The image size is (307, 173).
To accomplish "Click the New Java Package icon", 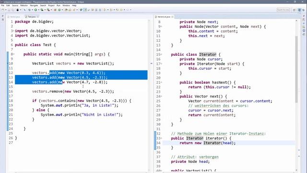I will click(55, 10).
